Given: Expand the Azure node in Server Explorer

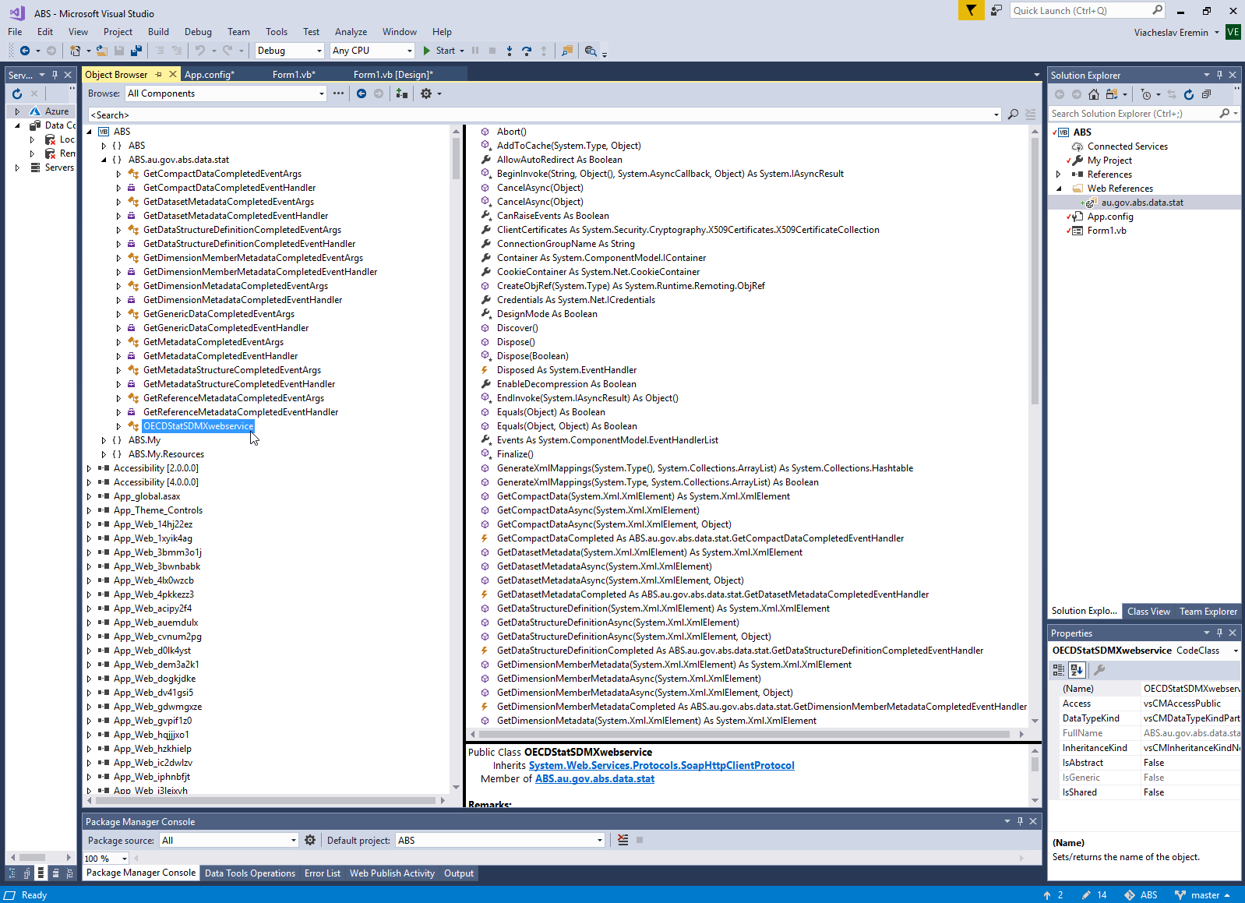Looking at the screenshot, I should [17, 111].
